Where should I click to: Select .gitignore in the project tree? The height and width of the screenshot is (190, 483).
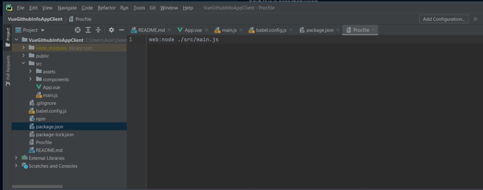click(46, 103)
